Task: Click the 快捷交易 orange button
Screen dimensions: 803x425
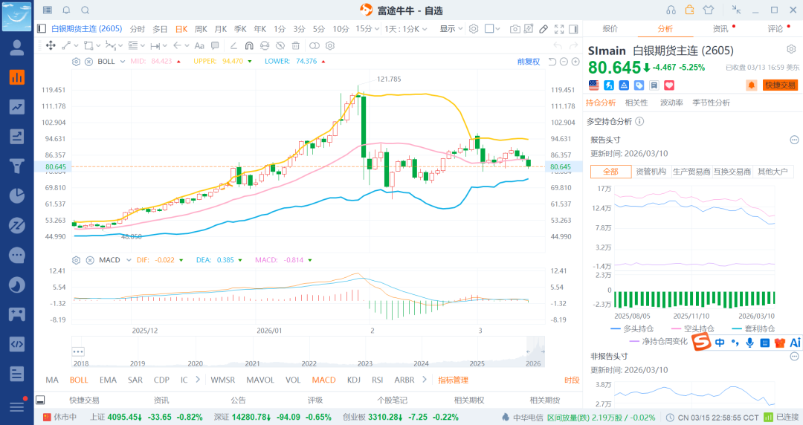Action: (x=780, y=85)
